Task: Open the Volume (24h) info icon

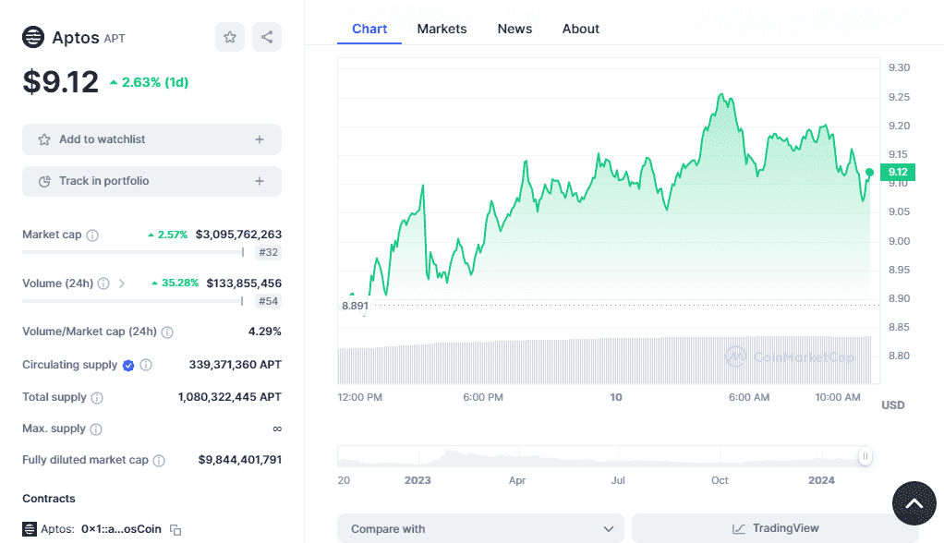Action: [x=103, y=284]
